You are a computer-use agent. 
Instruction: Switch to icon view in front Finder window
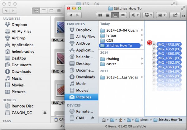pyautogui.click(x=100, y=15)
